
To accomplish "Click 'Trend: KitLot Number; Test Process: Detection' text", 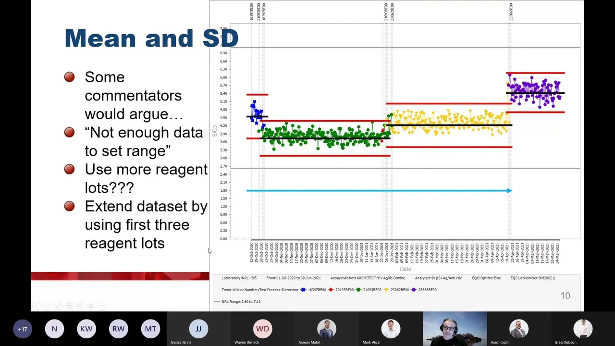I will [259, 290].
